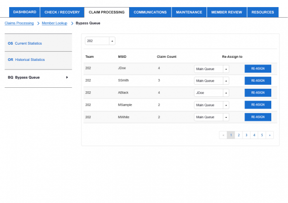This screenshot has height=203, width=288.
Task: Click claim count 3 in SSmith row
Action: point(159,80)
